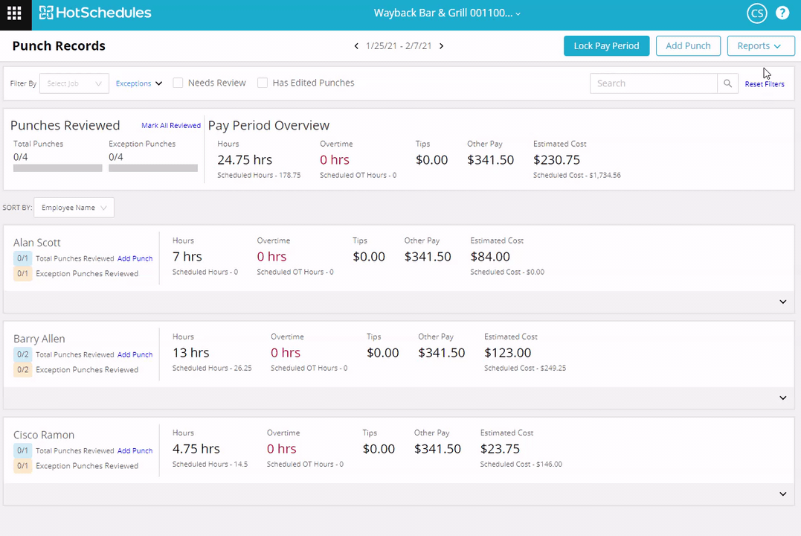
Task: Open the Select Job filter dropdown
Action: click(x=74, y=83)
